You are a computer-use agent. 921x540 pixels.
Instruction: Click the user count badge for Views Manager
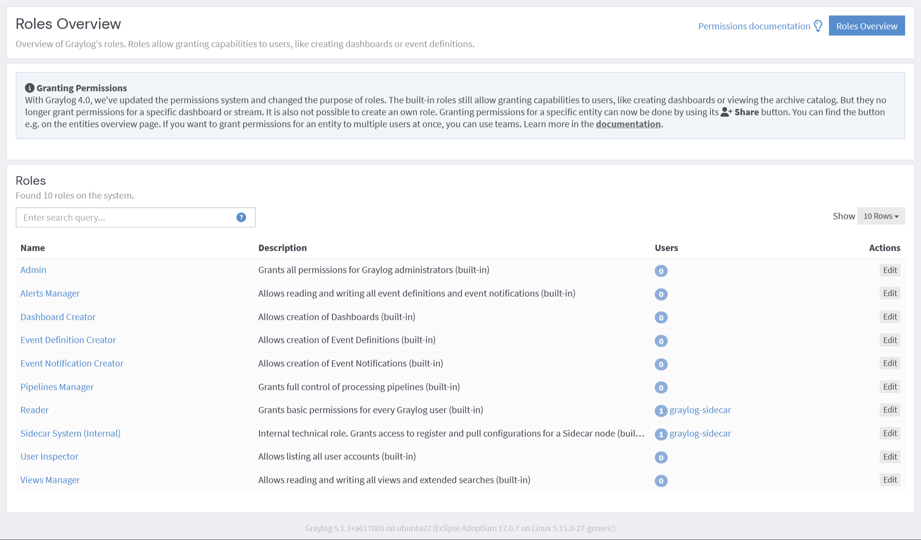click(661, 481)
